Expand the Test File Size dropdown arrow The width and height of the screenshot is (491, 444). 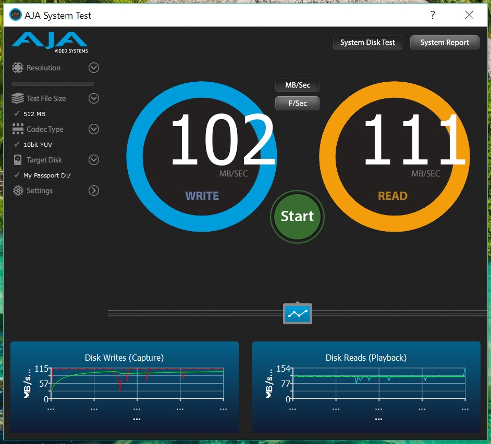(x=94, y=98)
